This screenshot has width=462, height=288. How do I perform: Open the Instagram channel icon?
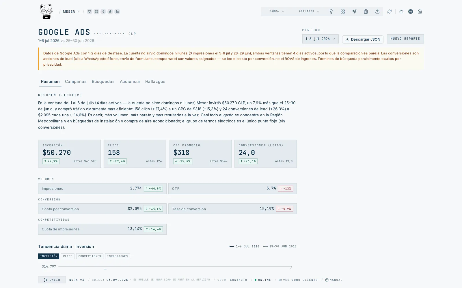pos(96,12)
